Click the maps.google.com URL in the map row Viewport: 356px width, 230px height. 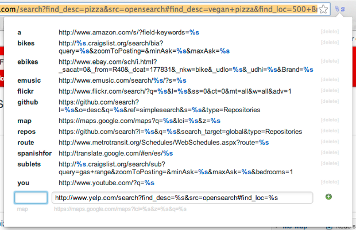click(140, 121)
